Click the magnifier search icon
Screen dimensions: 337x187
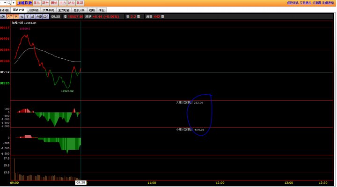(x=9, y=3)
